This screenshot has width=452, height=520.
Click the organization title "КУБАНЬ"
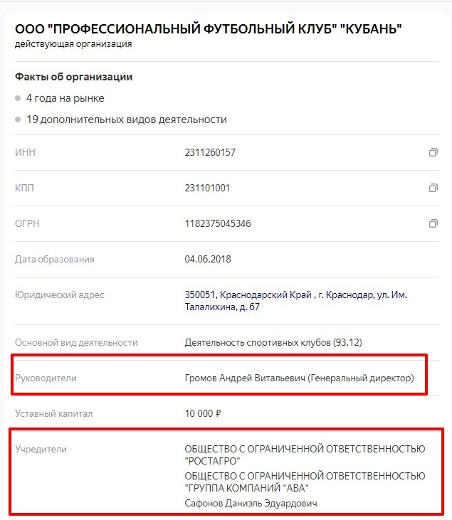pos(208,29)
